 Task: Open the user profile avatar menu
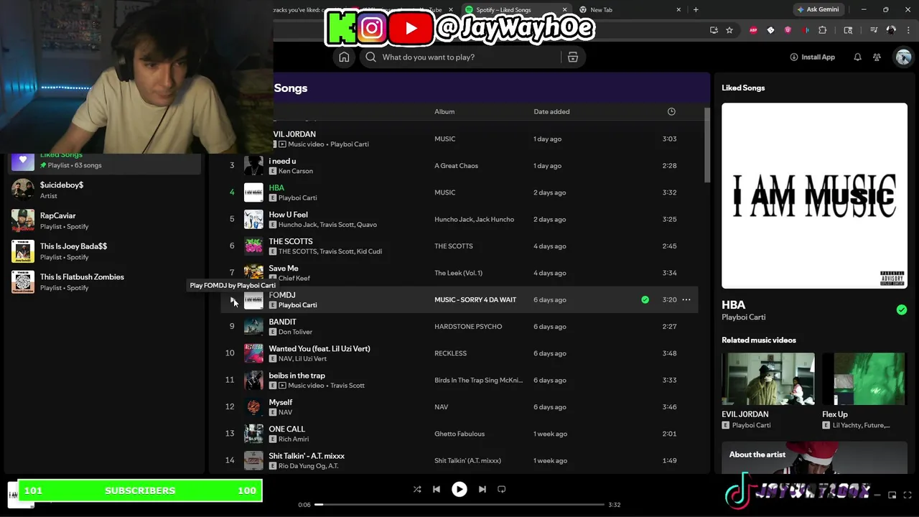pyautogui.click(x=903, y=57)
